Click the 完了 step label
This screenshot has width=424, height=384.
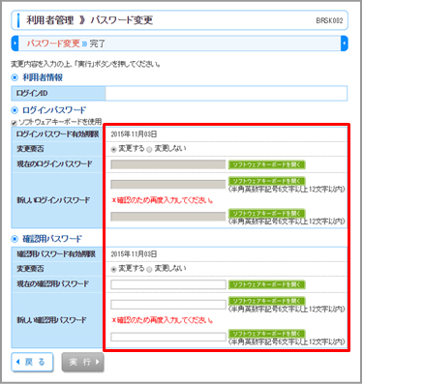98,44
